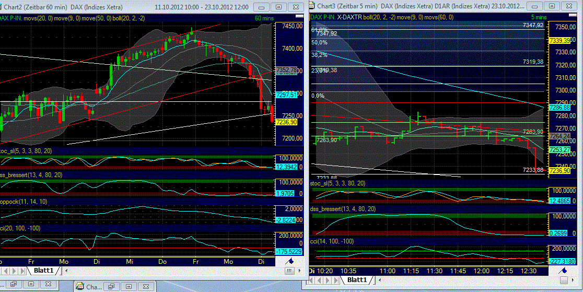Click X-DAXTR legend label in Chart3

pos(349,17)
